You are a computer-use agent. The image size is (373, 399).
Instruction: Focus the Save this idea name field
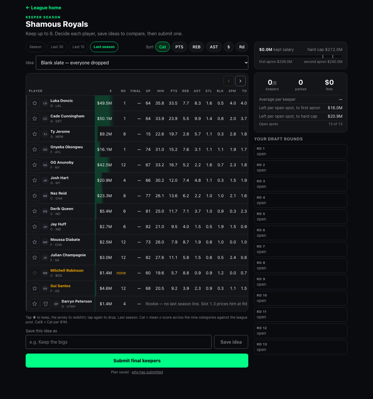point(119,342)
